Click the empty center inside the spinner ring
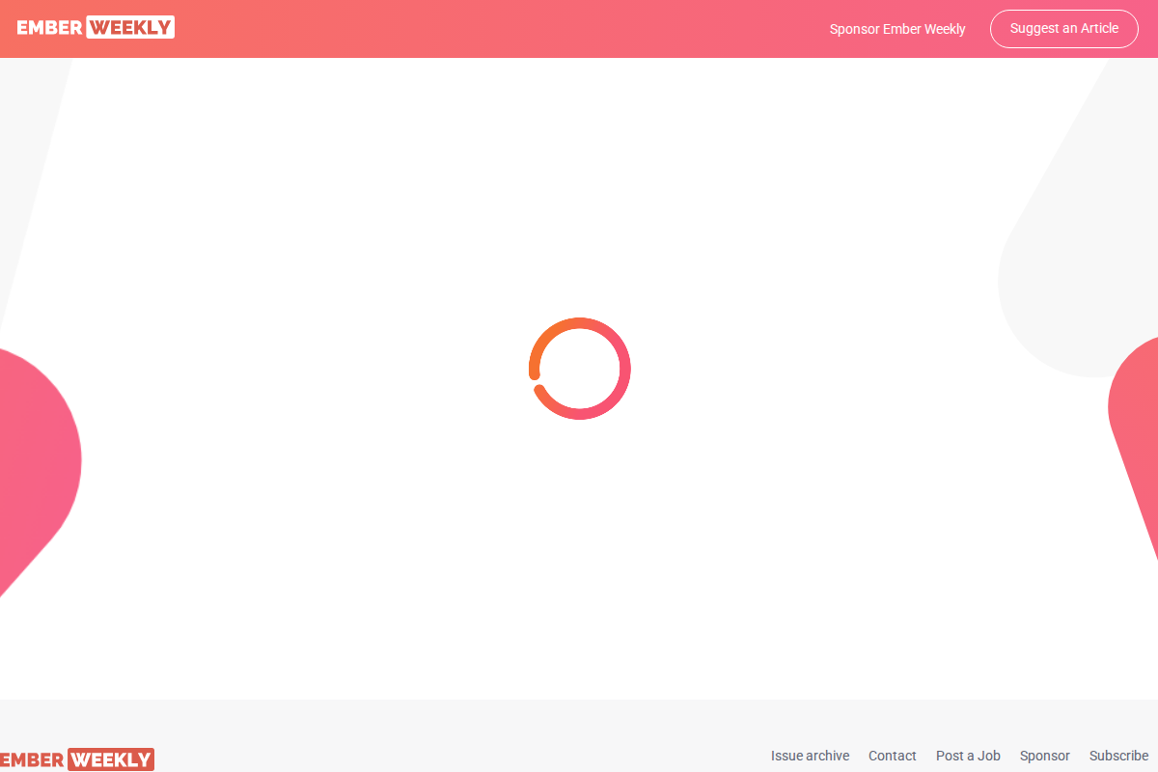The height and width of the screenshot is (772, 1158). [x=580, y=369]
